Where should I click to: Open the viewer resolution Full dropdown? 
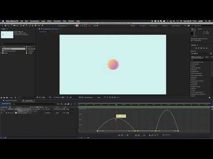tap(71, 98)
